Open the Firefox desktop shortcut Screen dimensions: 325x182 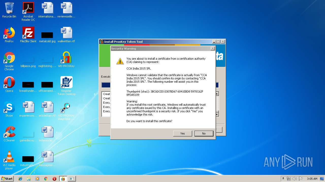coord(9,35)
